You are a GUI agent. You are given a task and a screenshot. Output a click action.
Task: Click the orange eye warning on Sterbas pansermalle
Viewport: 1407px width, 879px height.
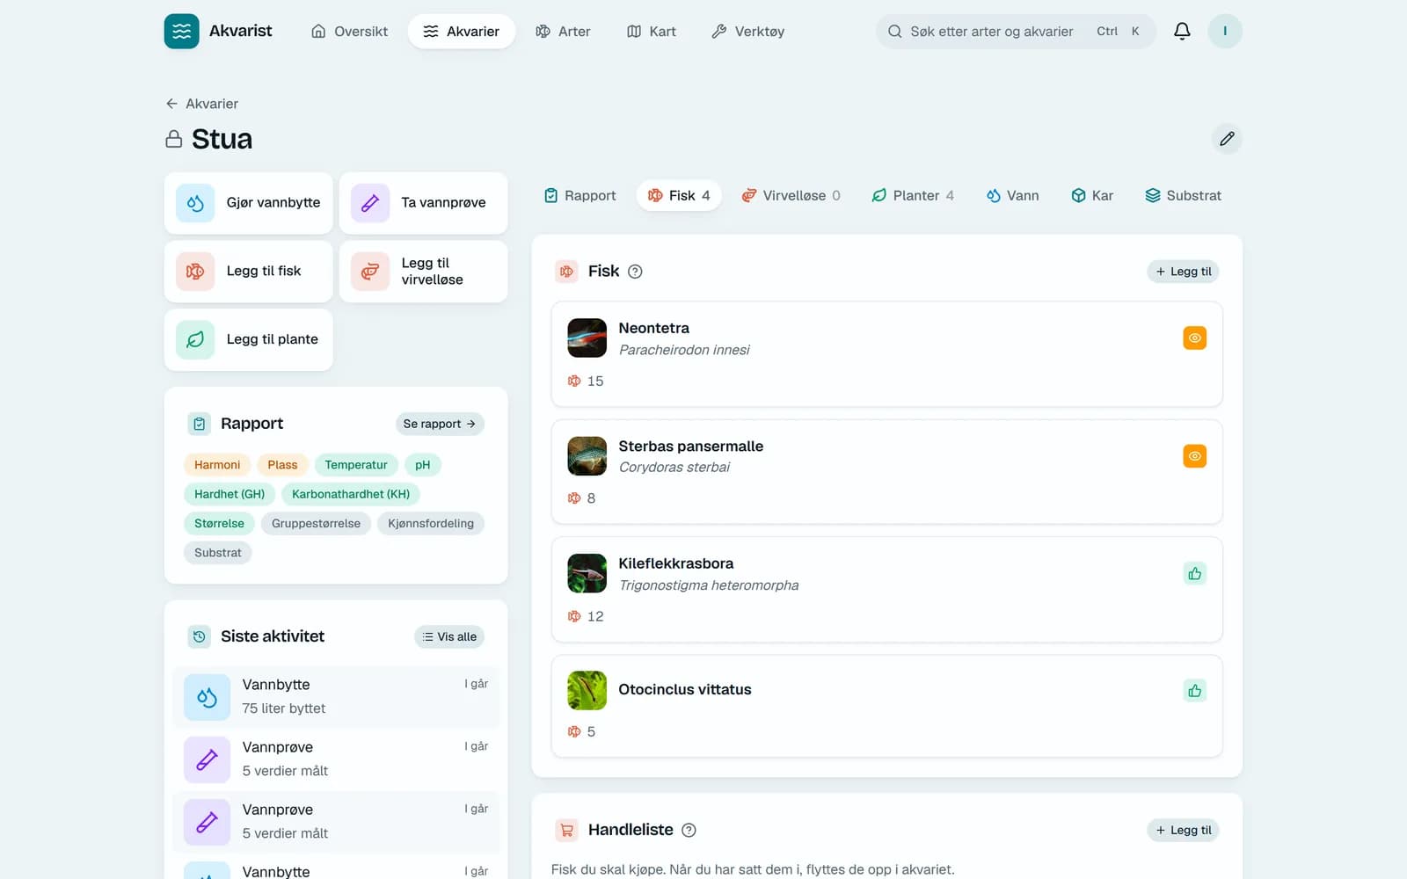1194,455
